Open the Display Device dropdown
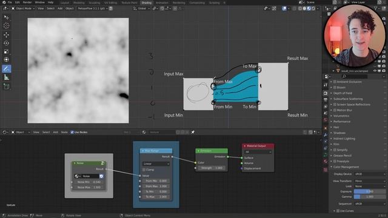Screen dimensions: 388x218 pos(370,174)
